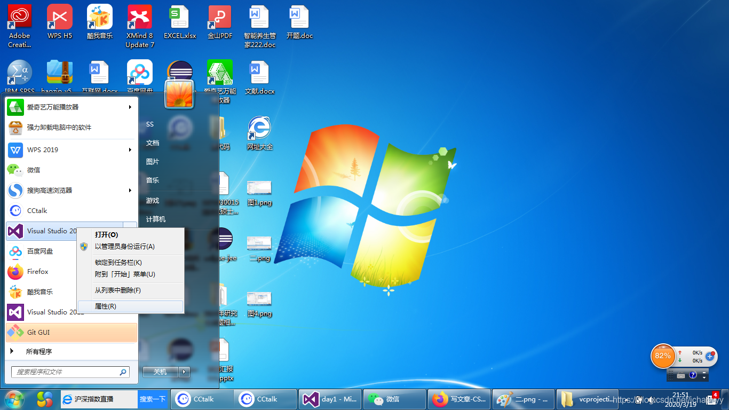
Task: Open Git GUI from the Start menu
Action: pos(72,332)
